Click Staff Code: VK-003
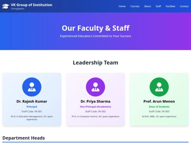Image resolution: width=191 pixels, height=143 pixels. pyautogui.click(x=159, y=112)
